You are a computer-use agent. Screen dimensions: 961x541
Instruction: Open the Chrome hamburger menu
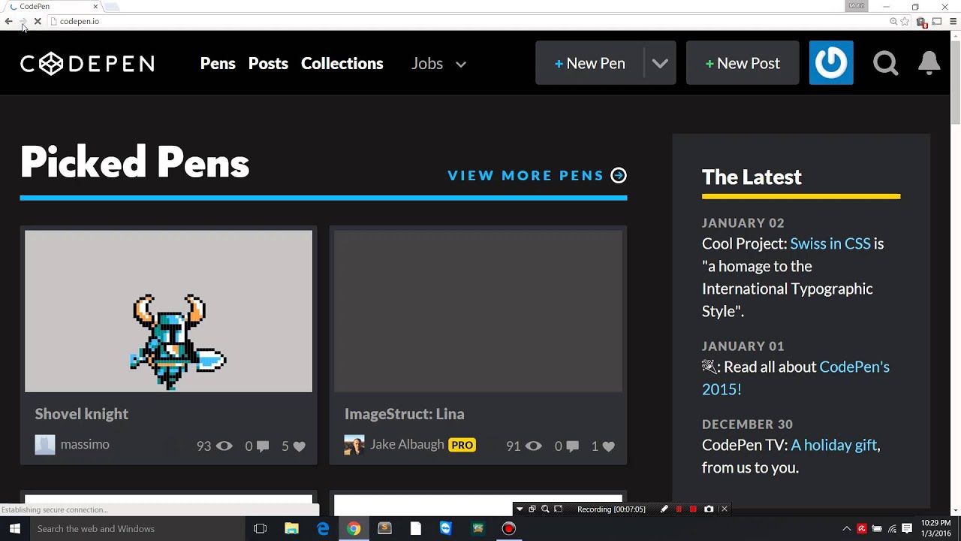coord(953,21)
